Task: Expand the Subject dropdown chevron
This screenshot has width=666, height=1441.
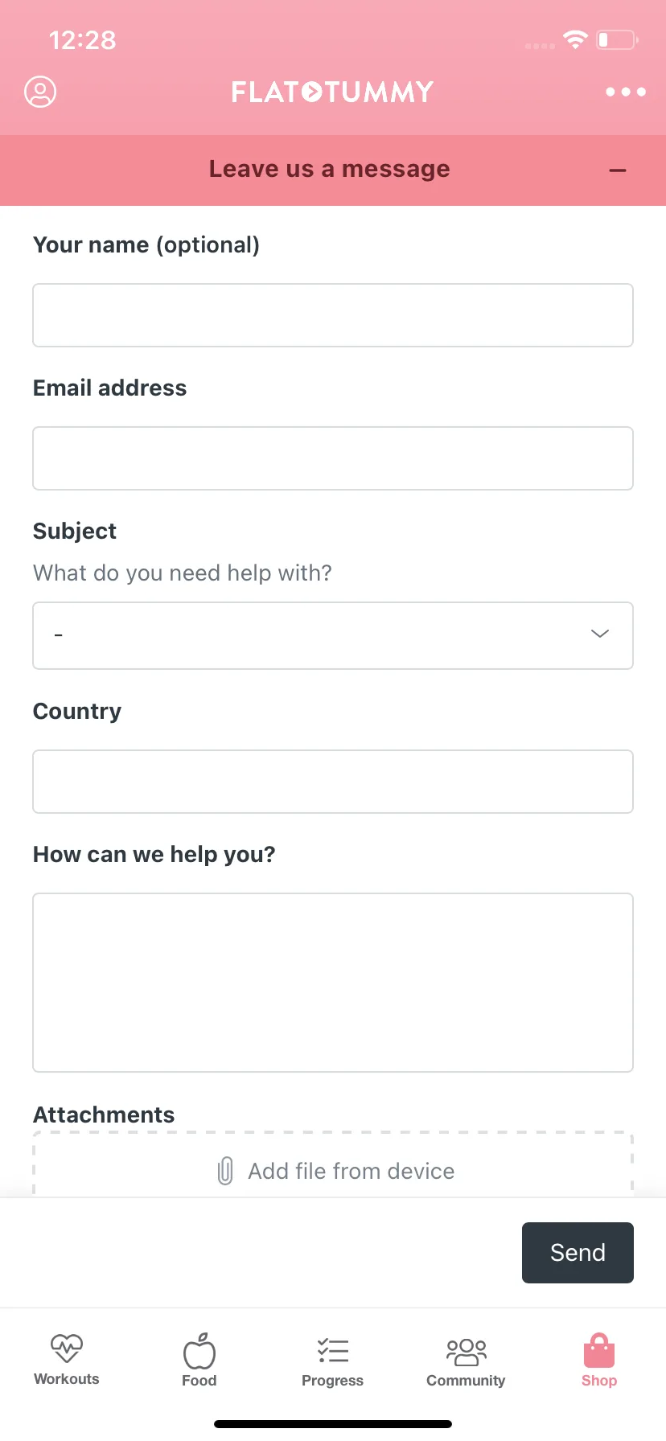Action: coord(600,634)
